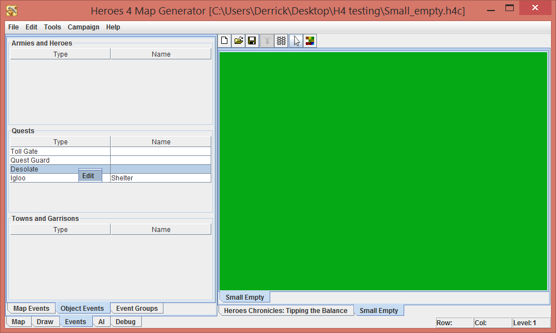Screen dimensions: 556x333
Task: Click the Open file folder icon
Action: 239,41
